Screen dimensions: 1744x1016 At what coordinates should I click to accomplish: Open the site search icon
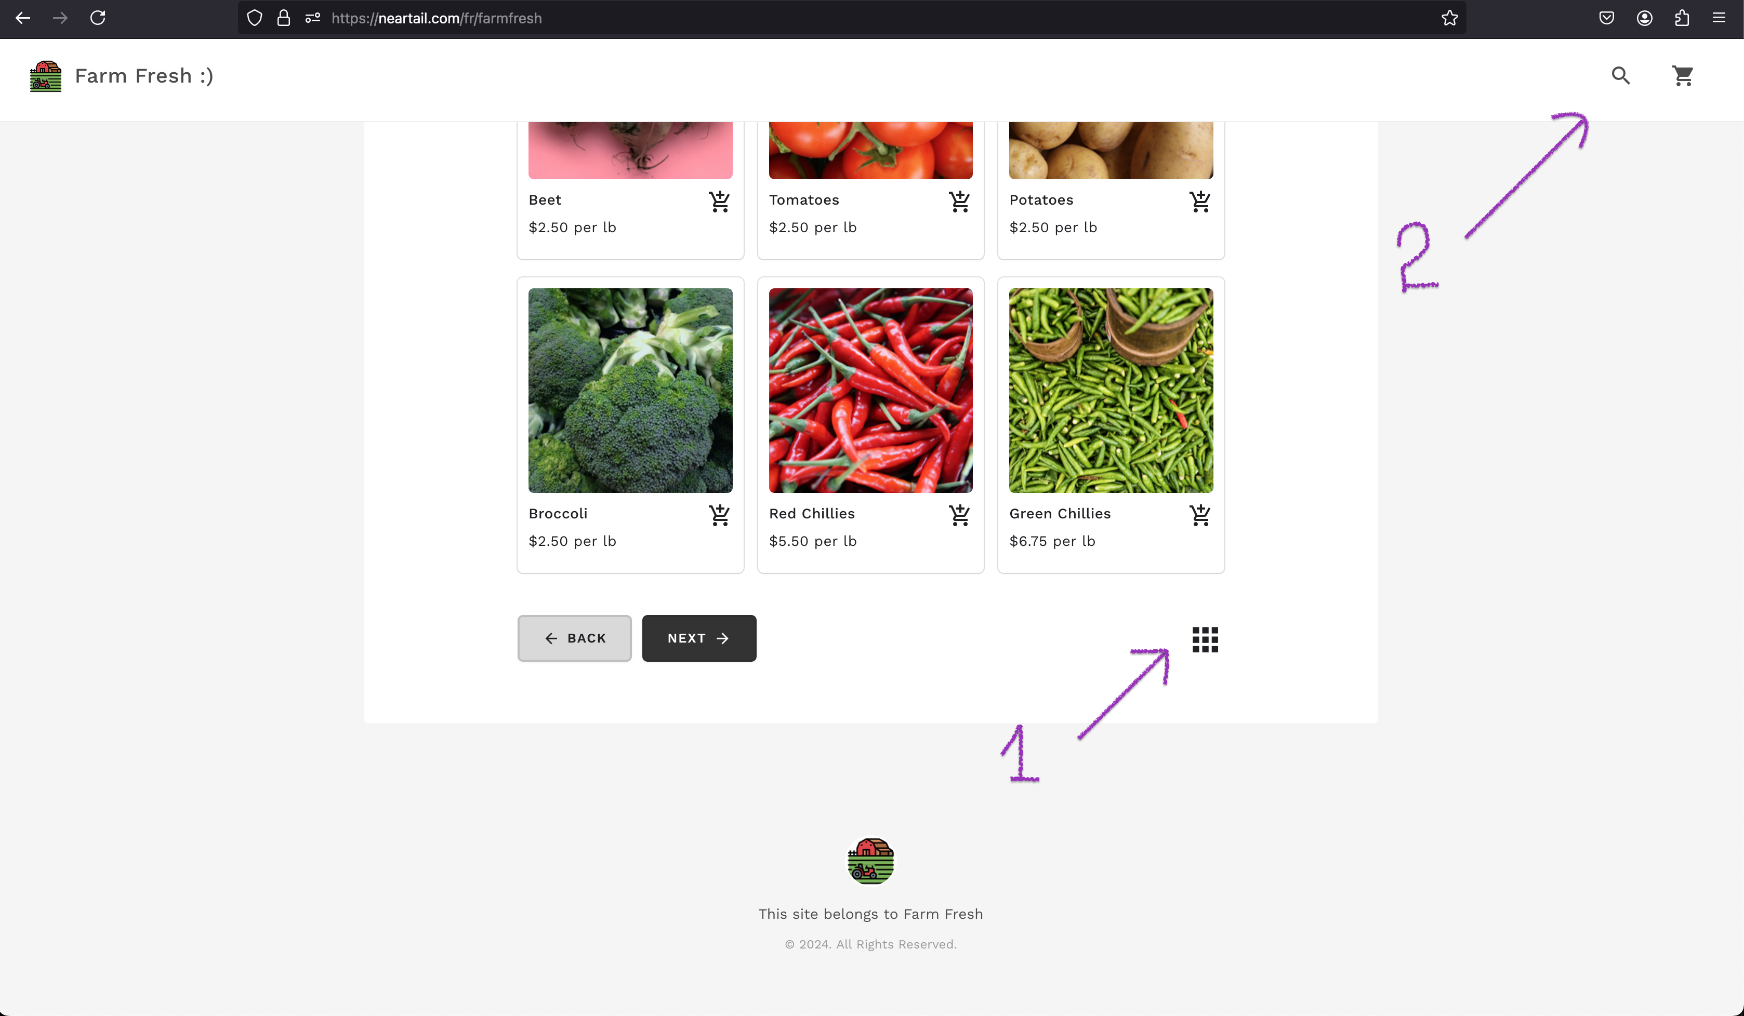coord(1620,75)
